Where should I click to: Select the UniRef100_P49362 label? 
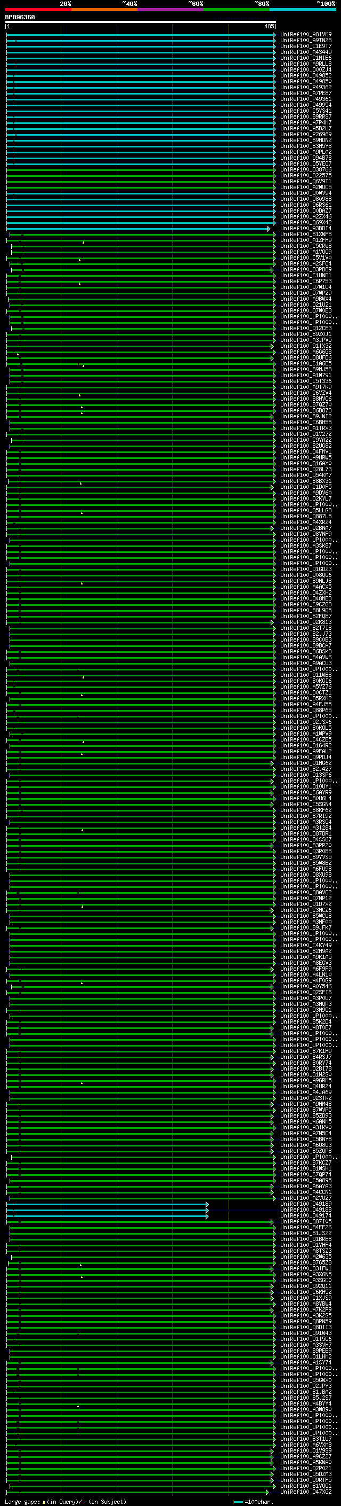(x=306, y=87)
